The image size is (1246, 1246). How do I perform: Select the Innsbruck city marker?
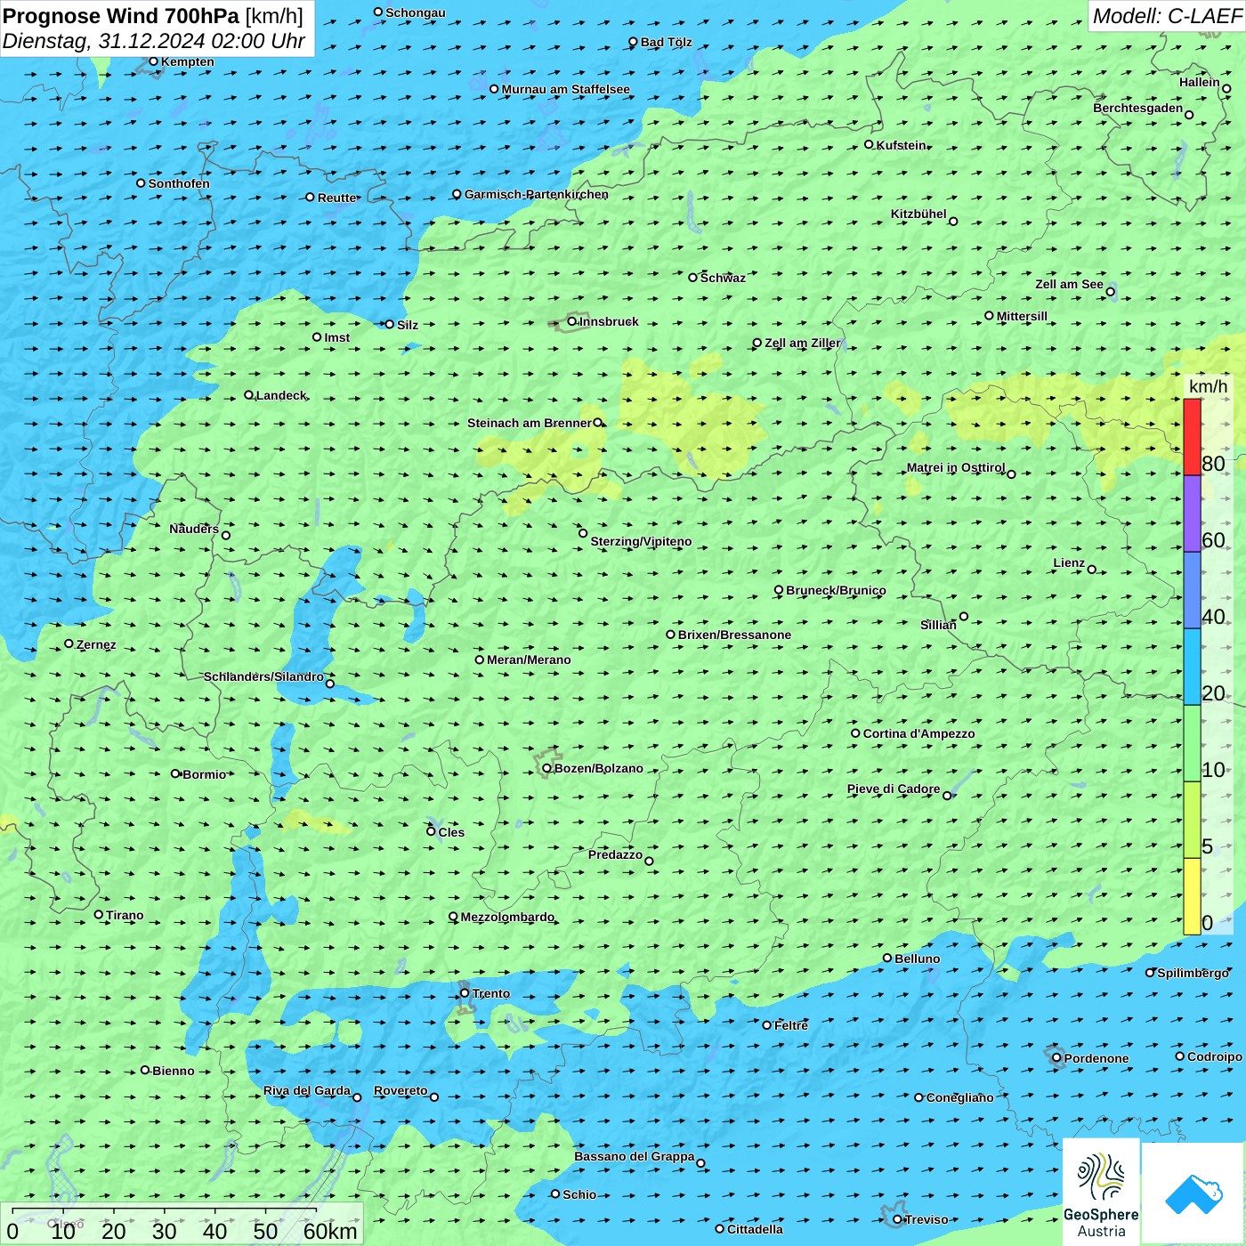point(572,321)
